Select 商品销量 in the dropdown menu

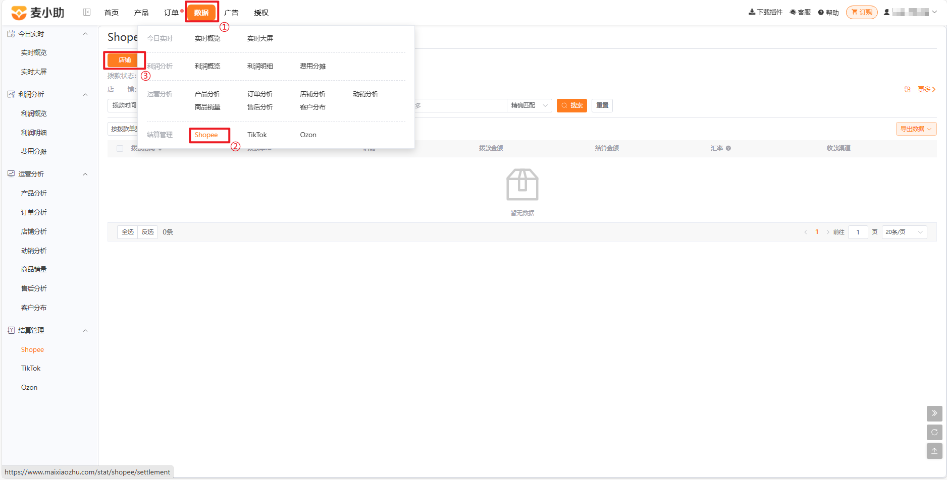pos(207,107)
